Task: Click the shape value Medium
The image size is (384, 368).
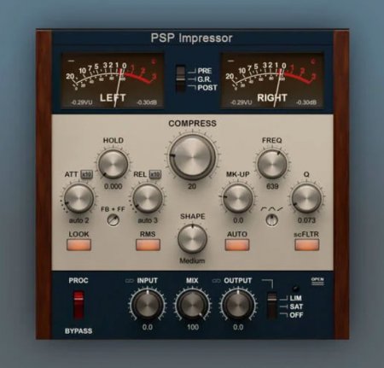Action: coord(192,260)
